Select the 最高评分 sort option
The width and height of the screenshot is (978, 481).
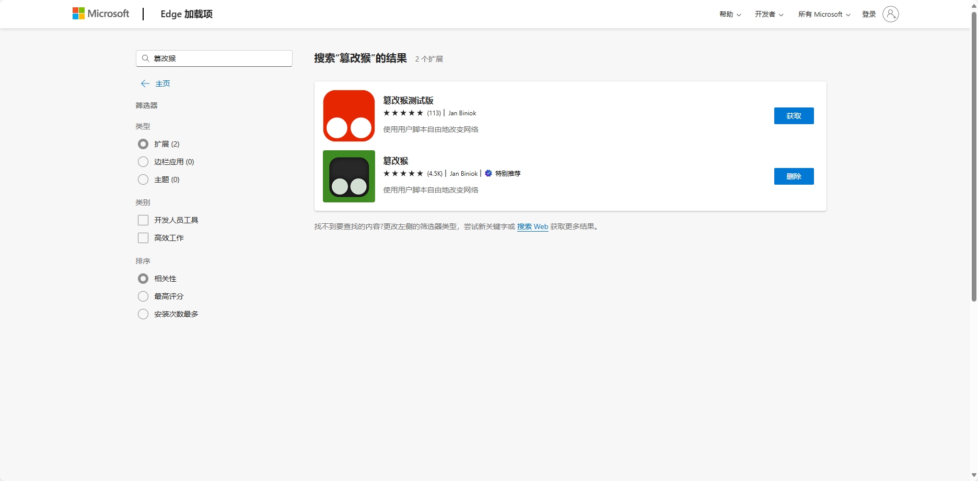(143, 296)
